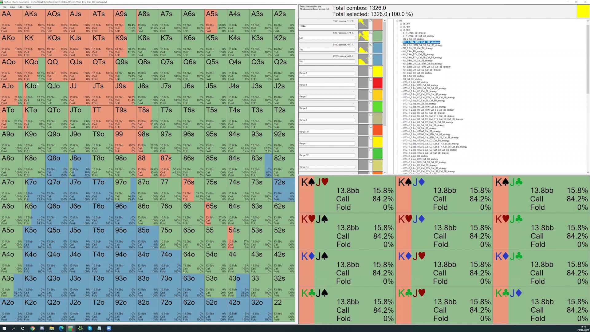590x332 pixels.
Task: Click the red Range 6 color swatch
Action: pyautogui.click(x=377, y=83)
